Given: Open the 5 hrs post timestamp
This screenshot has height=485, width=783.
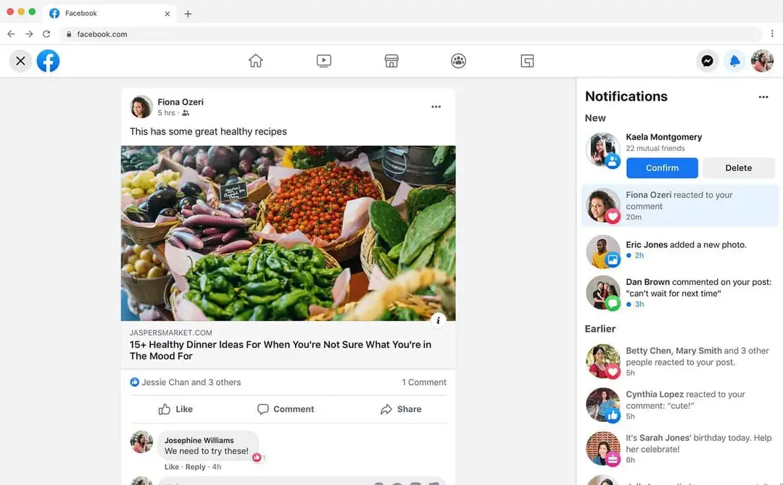Looking at the screenshot, I should tap(166, 113).
